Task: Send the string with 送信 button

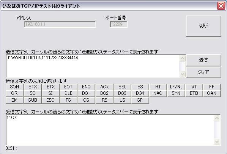Action: [203, 60]
